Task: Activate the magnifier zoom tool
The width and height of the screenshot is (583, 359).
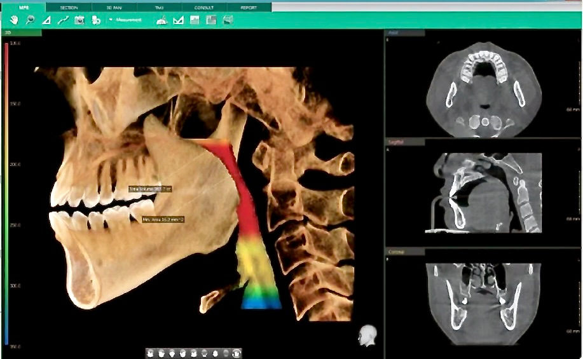Action: pyautogui.click(x=30, y=20)
